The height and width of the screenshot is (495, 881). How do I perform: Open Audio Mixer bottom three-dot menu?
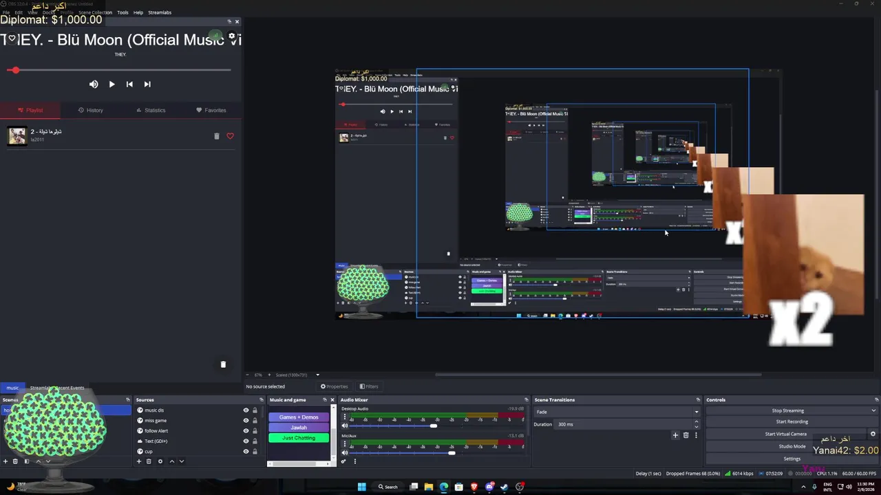click(355, 461)
